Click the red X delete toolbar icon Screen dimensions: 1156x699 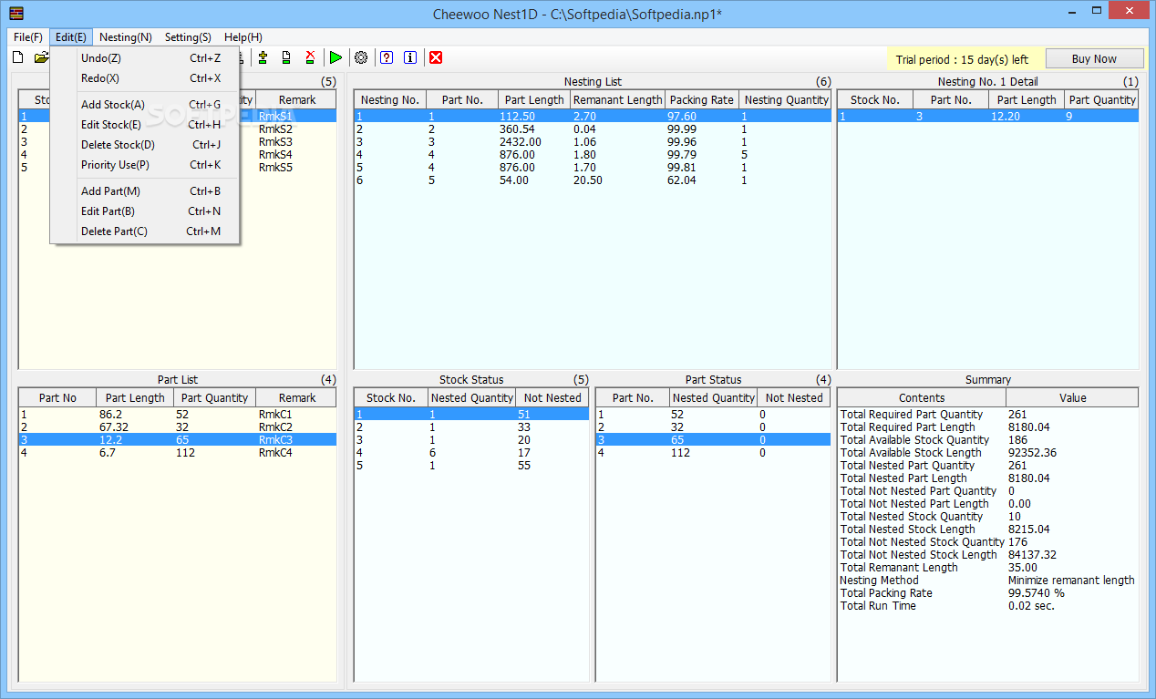tap(310, 58)
